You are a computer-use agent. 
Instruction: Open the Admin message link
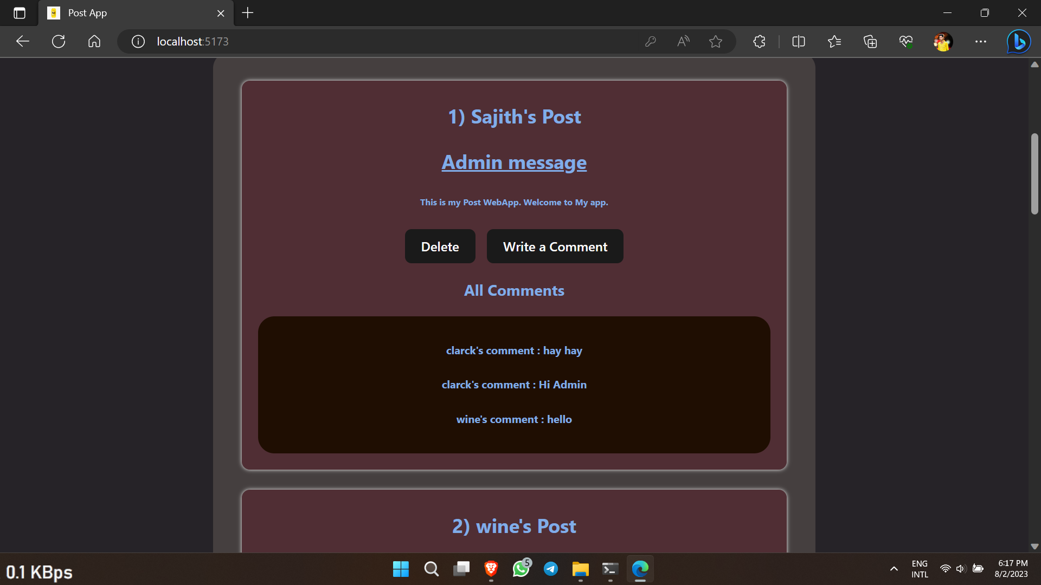[x=514, y=162]
